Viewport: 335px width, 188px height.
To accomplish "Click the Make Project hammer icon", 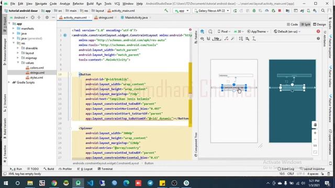I will point(166,10).
